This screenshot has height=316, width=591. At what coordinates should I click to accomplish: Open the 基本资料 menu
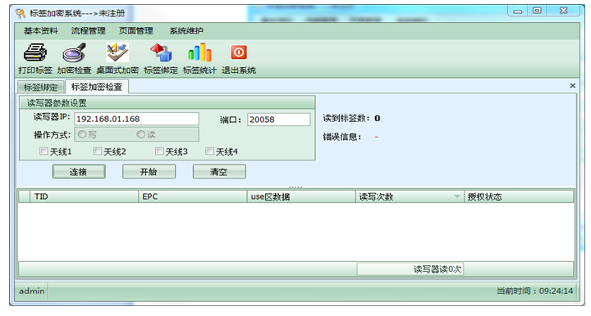(x=41, y=31)
